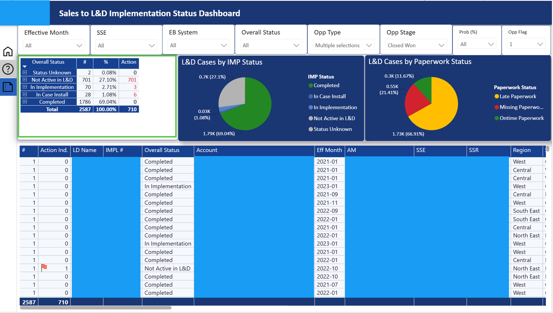Open the Help question mark icon
Image resolution: width=553 pixels, height=313 pixels.
pos(8,69)
